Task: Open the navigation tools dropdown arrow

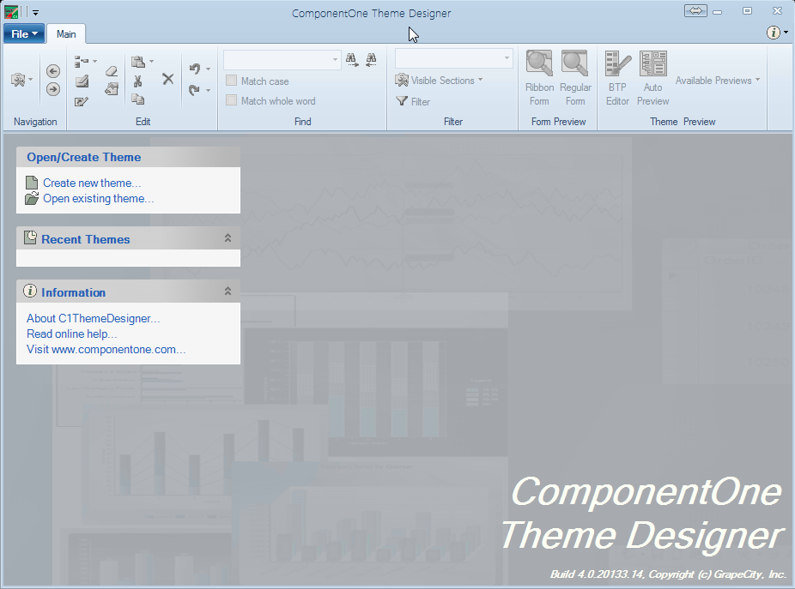Action: [x=30, y=80]
